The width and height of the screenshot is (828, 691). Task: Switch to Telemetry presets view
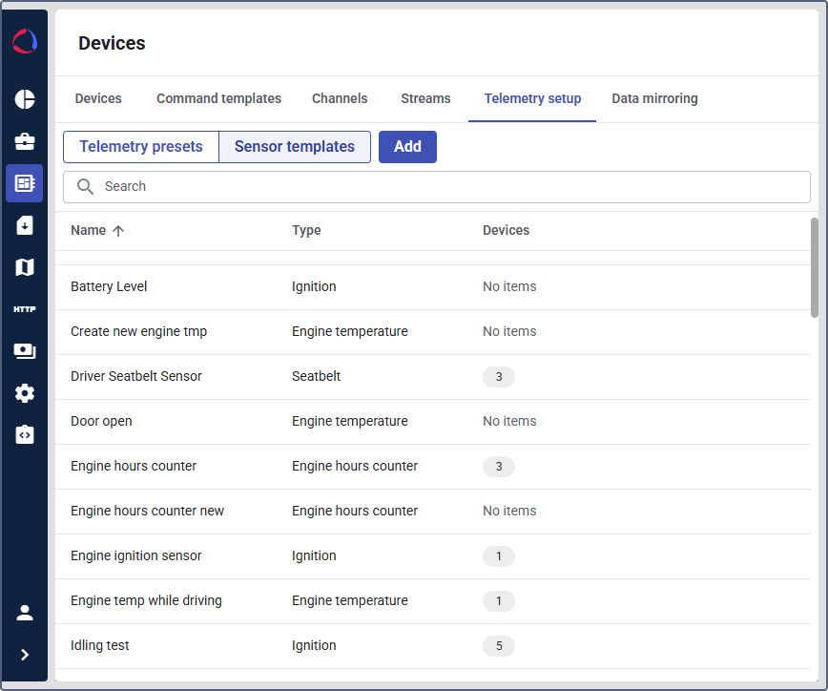coord(141,147)
